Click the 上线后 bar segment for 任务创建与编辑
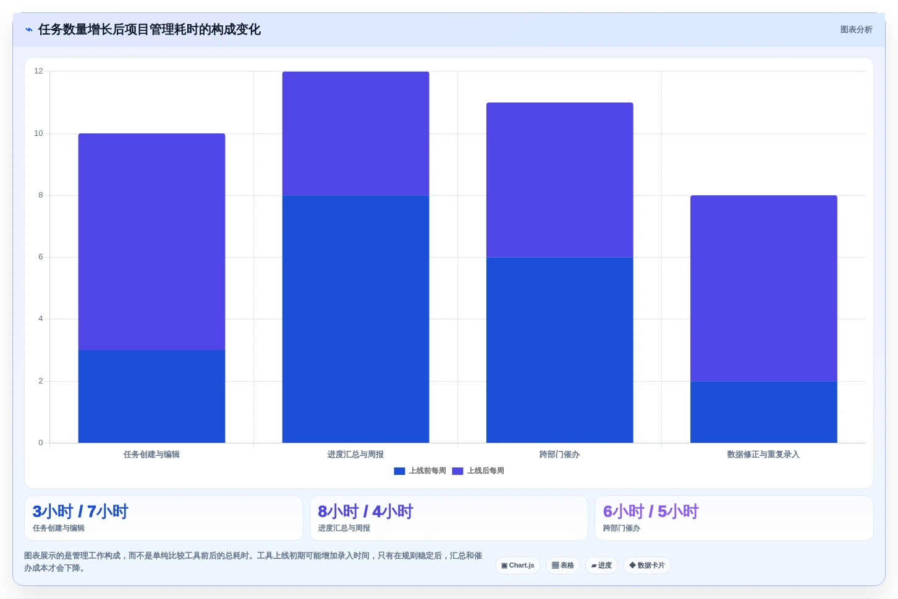Viewport: 898px width, 599px height. point(151,242)
